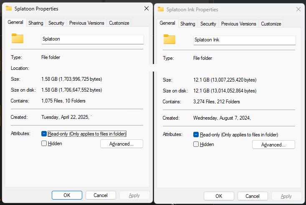Viewport: 306px width, 205px height.
Task: Open Customize tab in Splatoon Properties
Action: click(x=119, y=23)
